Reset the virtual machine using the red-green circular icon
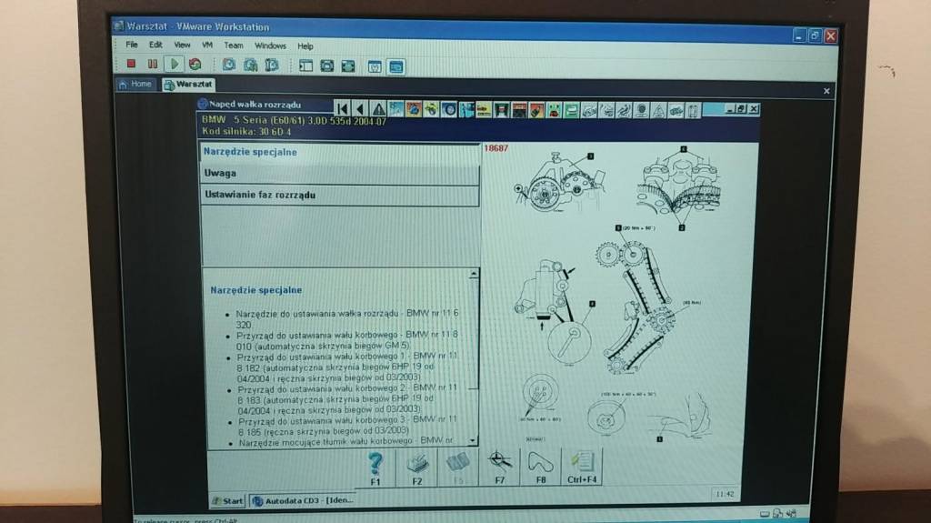The height and width of the screenshot is (523, 931). pyautogui.click(x=195, y=64)
